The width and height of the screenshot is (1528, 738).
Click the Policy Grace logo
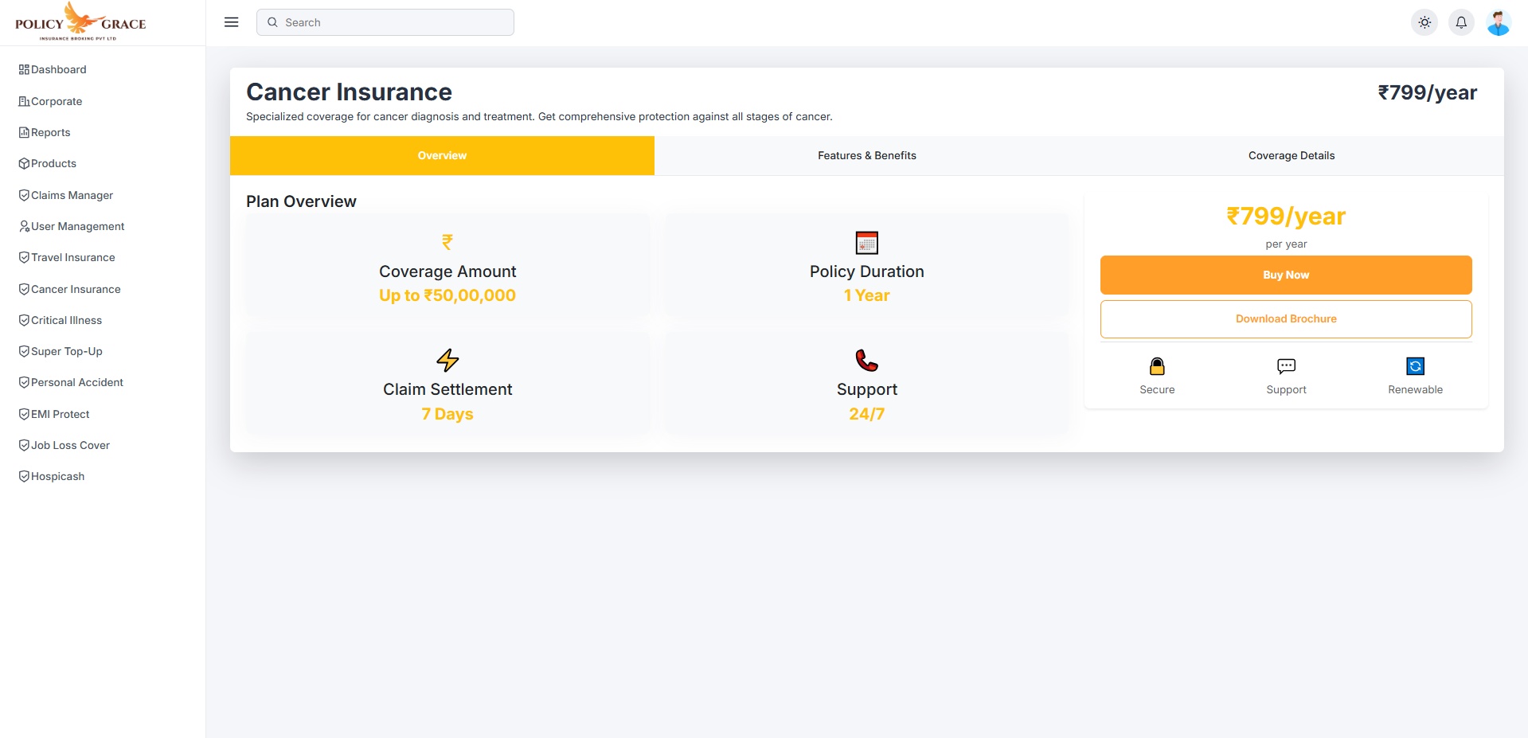click(x=80, y=22)
